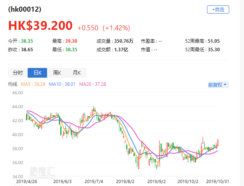Select the 日K daily candlestick tab
The image size is (244, 186).
(x=37, y=73)
